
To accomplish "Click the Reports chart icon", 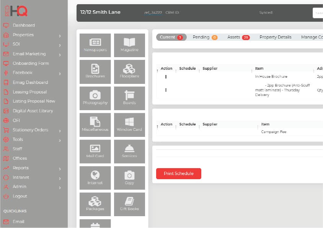I will 6,168.
